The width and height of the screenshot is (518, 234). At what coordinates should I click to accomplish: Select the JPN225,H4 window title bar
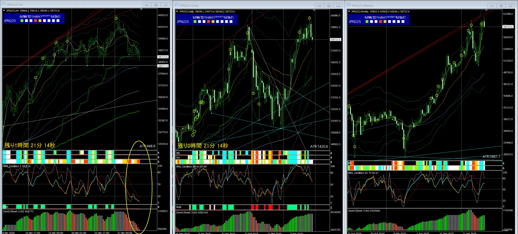click(x=86, y=5)
